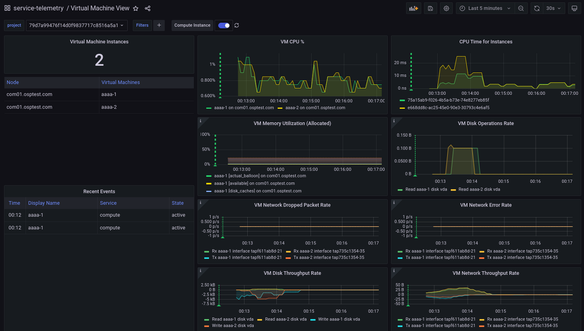Image resolution: width=584 pixels, height=331 pixels.
Task: Add a new panel to dashboard
Action: pos(413,8)
